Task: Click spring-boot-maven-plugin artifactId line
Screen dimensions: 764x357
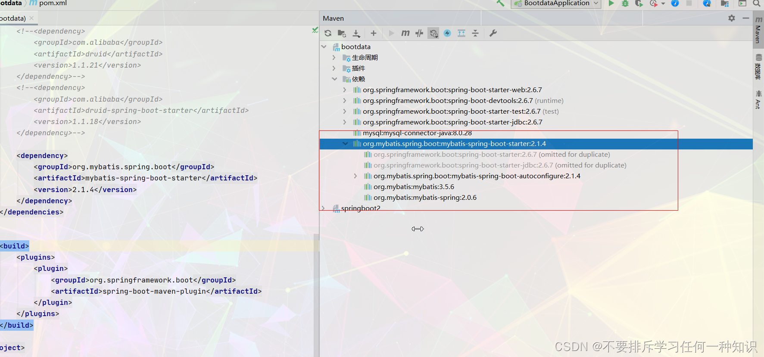Action: click(156, 291)
